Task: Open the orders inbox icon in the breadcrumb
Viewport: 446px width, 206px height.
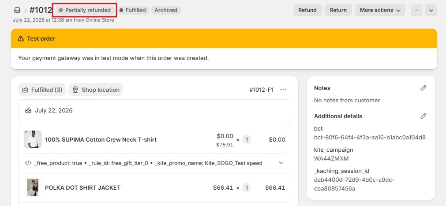Action: 17,10
